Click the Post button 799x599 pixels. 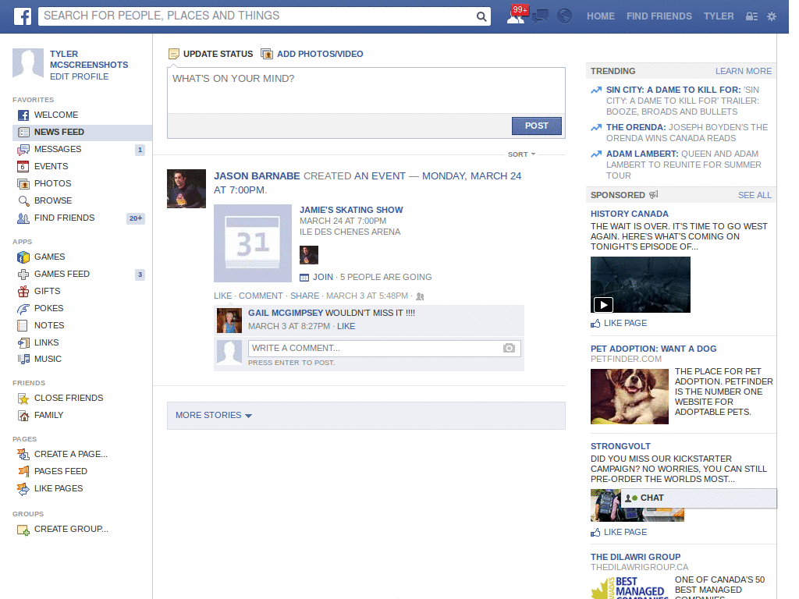pyautogui.click(x=537, y=126)
